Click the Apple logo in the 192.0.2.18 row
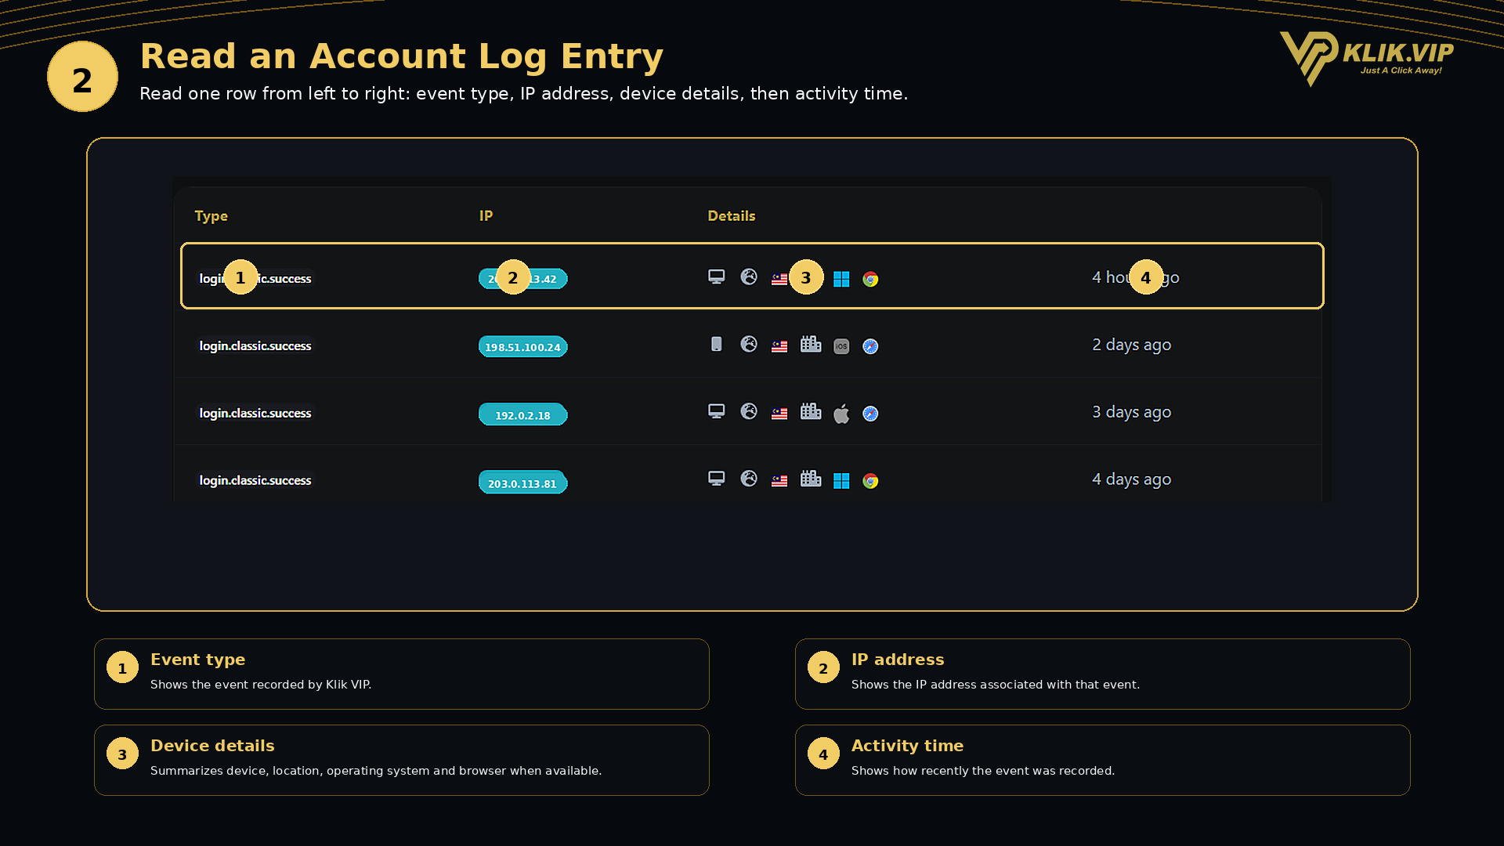1504x846 pixels. [841, 414]
